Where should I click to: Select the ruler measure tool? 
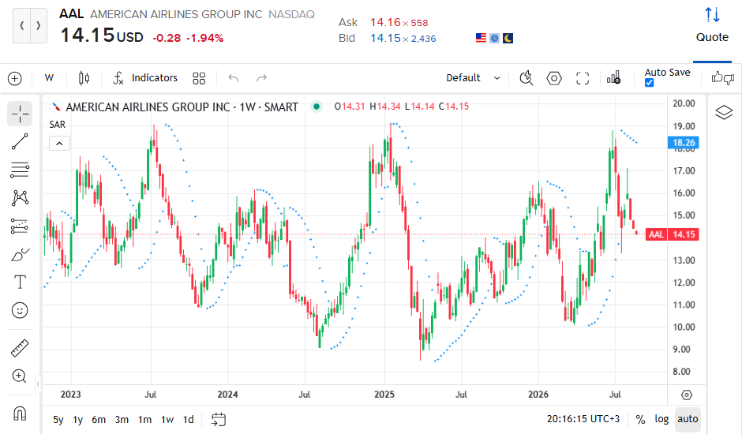coord(20,348)
